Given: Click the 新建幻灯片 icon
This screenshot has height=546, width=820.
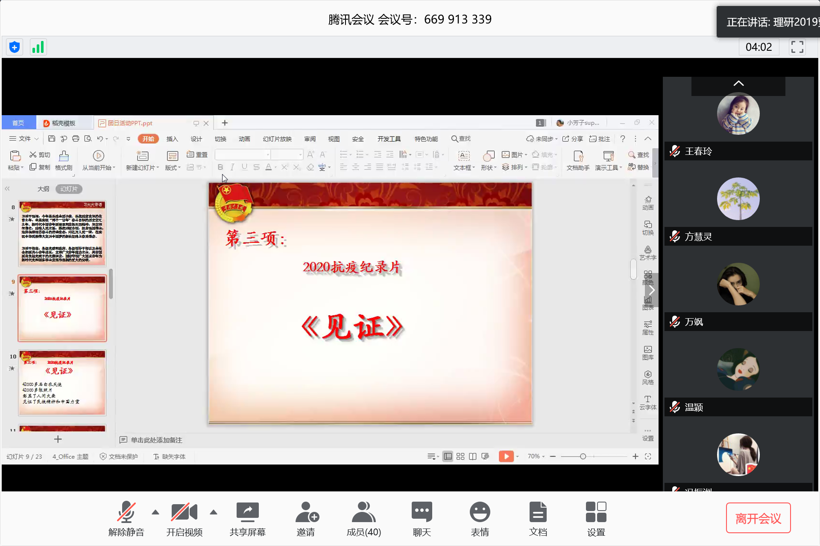Looking at the screenshot, I should click(x=142, y=156).
